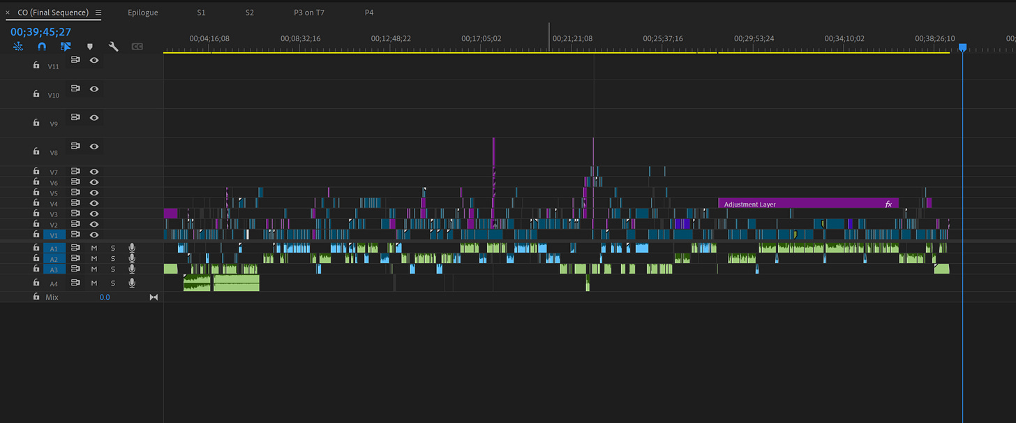Click the Caption track options CC icon
This screenshot has width=1016, height=423.
(137, 47)
